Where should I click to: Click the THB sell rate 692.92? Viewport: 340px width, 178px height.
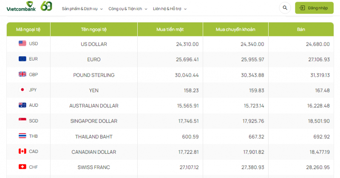point(322,137)
